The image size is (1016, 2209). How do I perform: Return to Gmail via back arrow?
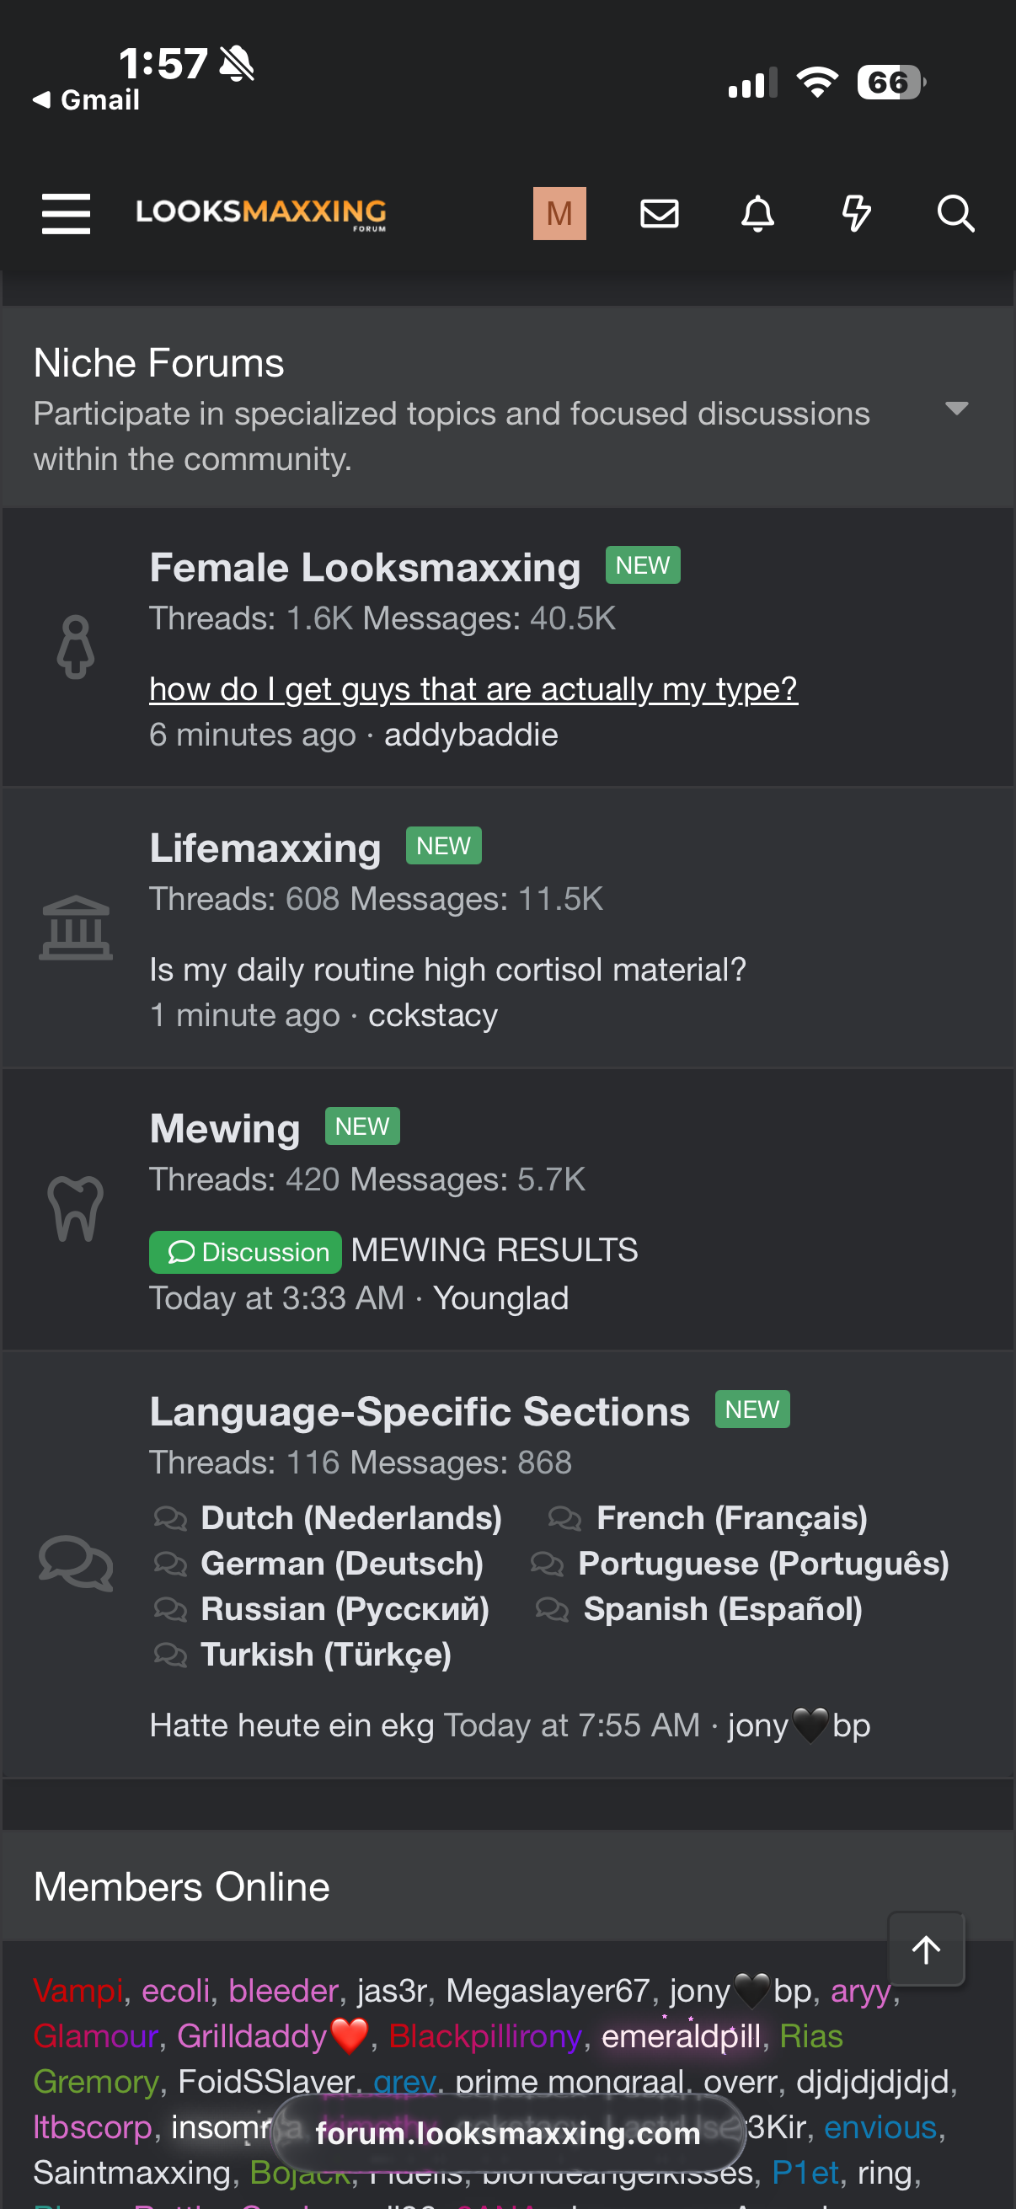[86, 100]
